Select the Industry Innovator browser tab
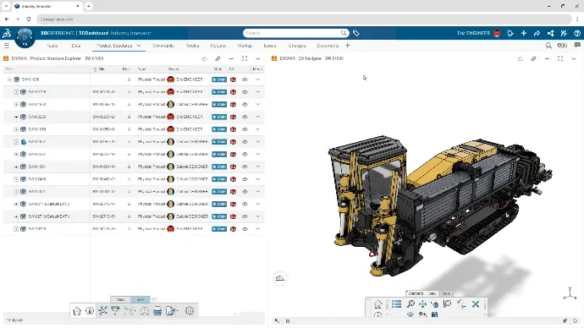The width and height of the screenshot is (584, 328). click(x=47, y=6)
